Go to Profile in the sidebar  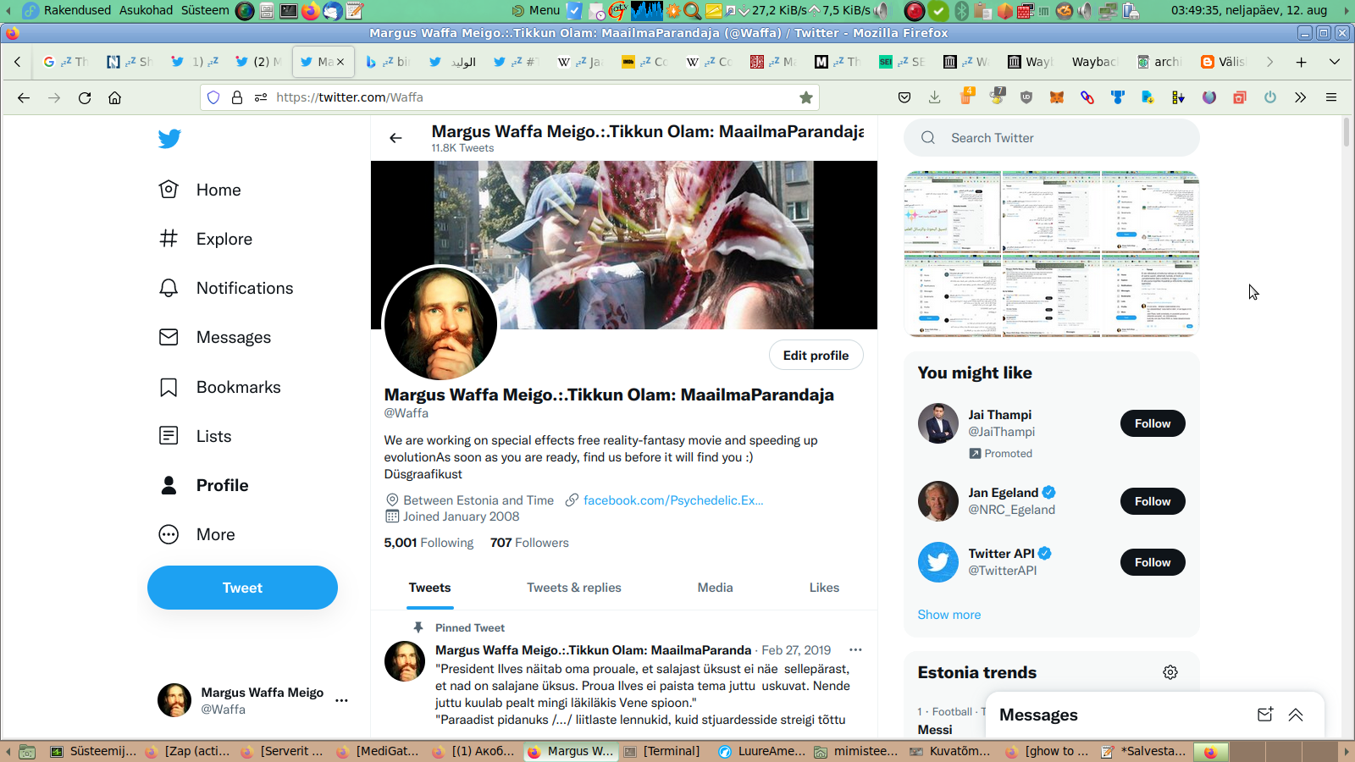(203, 485)
